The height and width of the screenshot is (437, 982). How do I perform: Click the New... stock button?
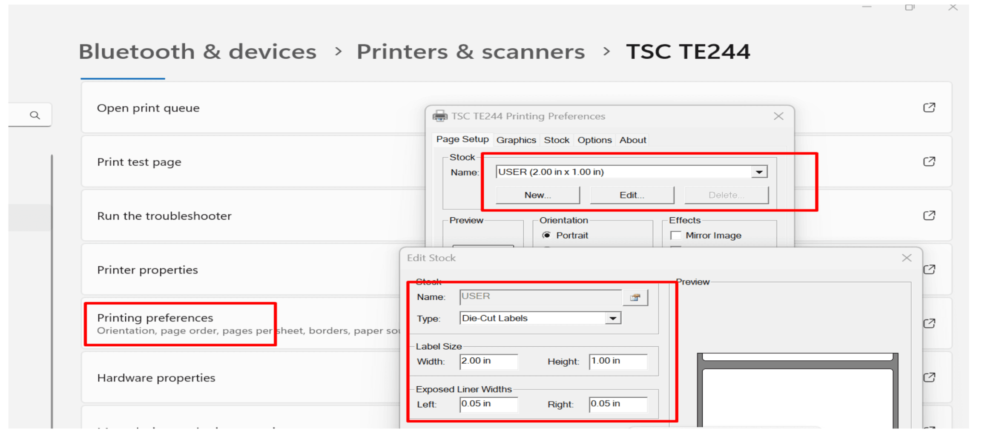[x=538, y=195]
